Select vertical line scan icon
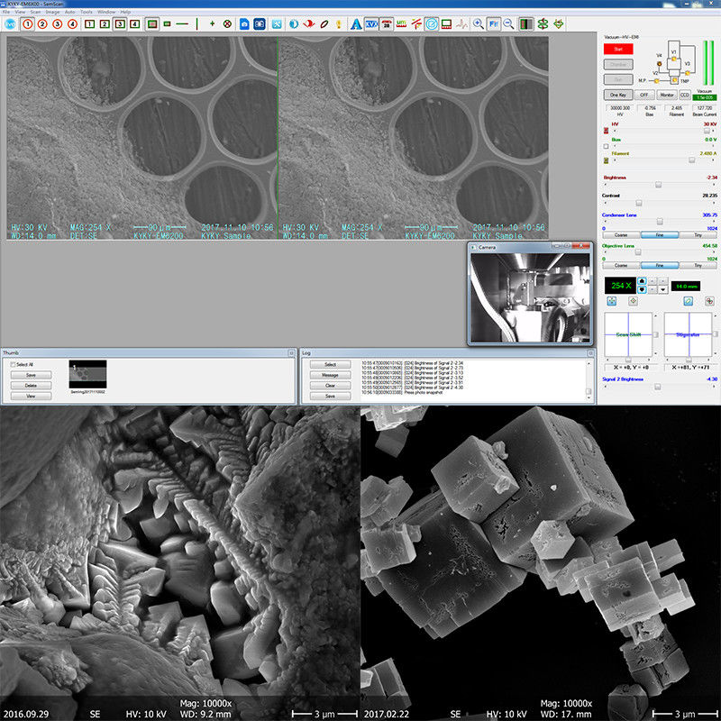This screenshot has width=721, height=721. point(196,24)
